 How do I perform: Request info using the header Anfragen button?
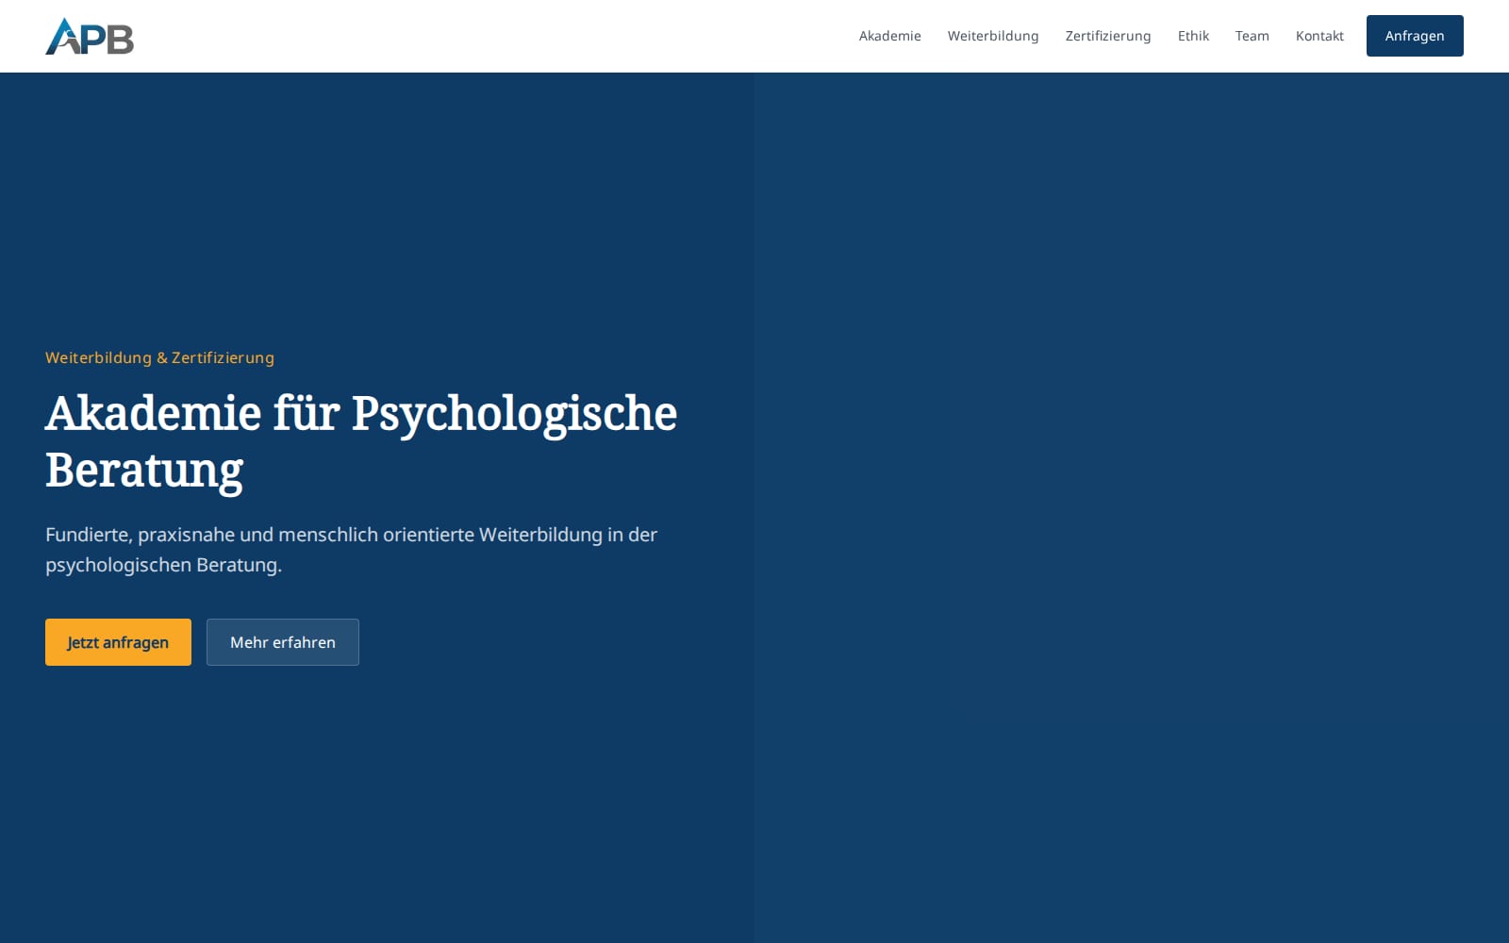click(x=1415, y=36)
